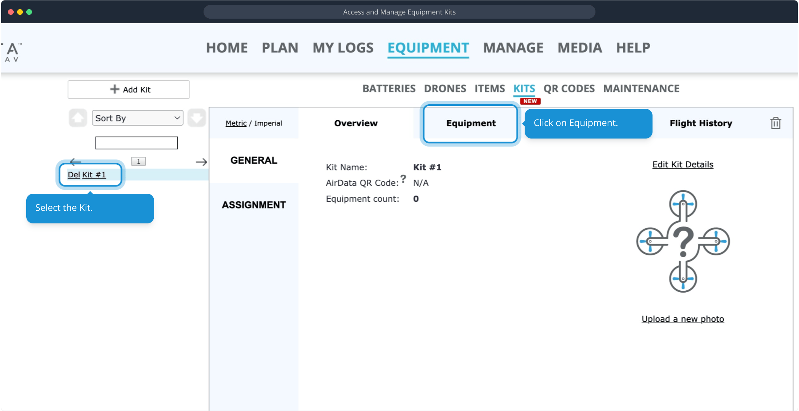Image resolution: width=799 pixels, height=411 pixels.
Task: Click the Edit Kit Details link
Action: click(x=683, y=164)
